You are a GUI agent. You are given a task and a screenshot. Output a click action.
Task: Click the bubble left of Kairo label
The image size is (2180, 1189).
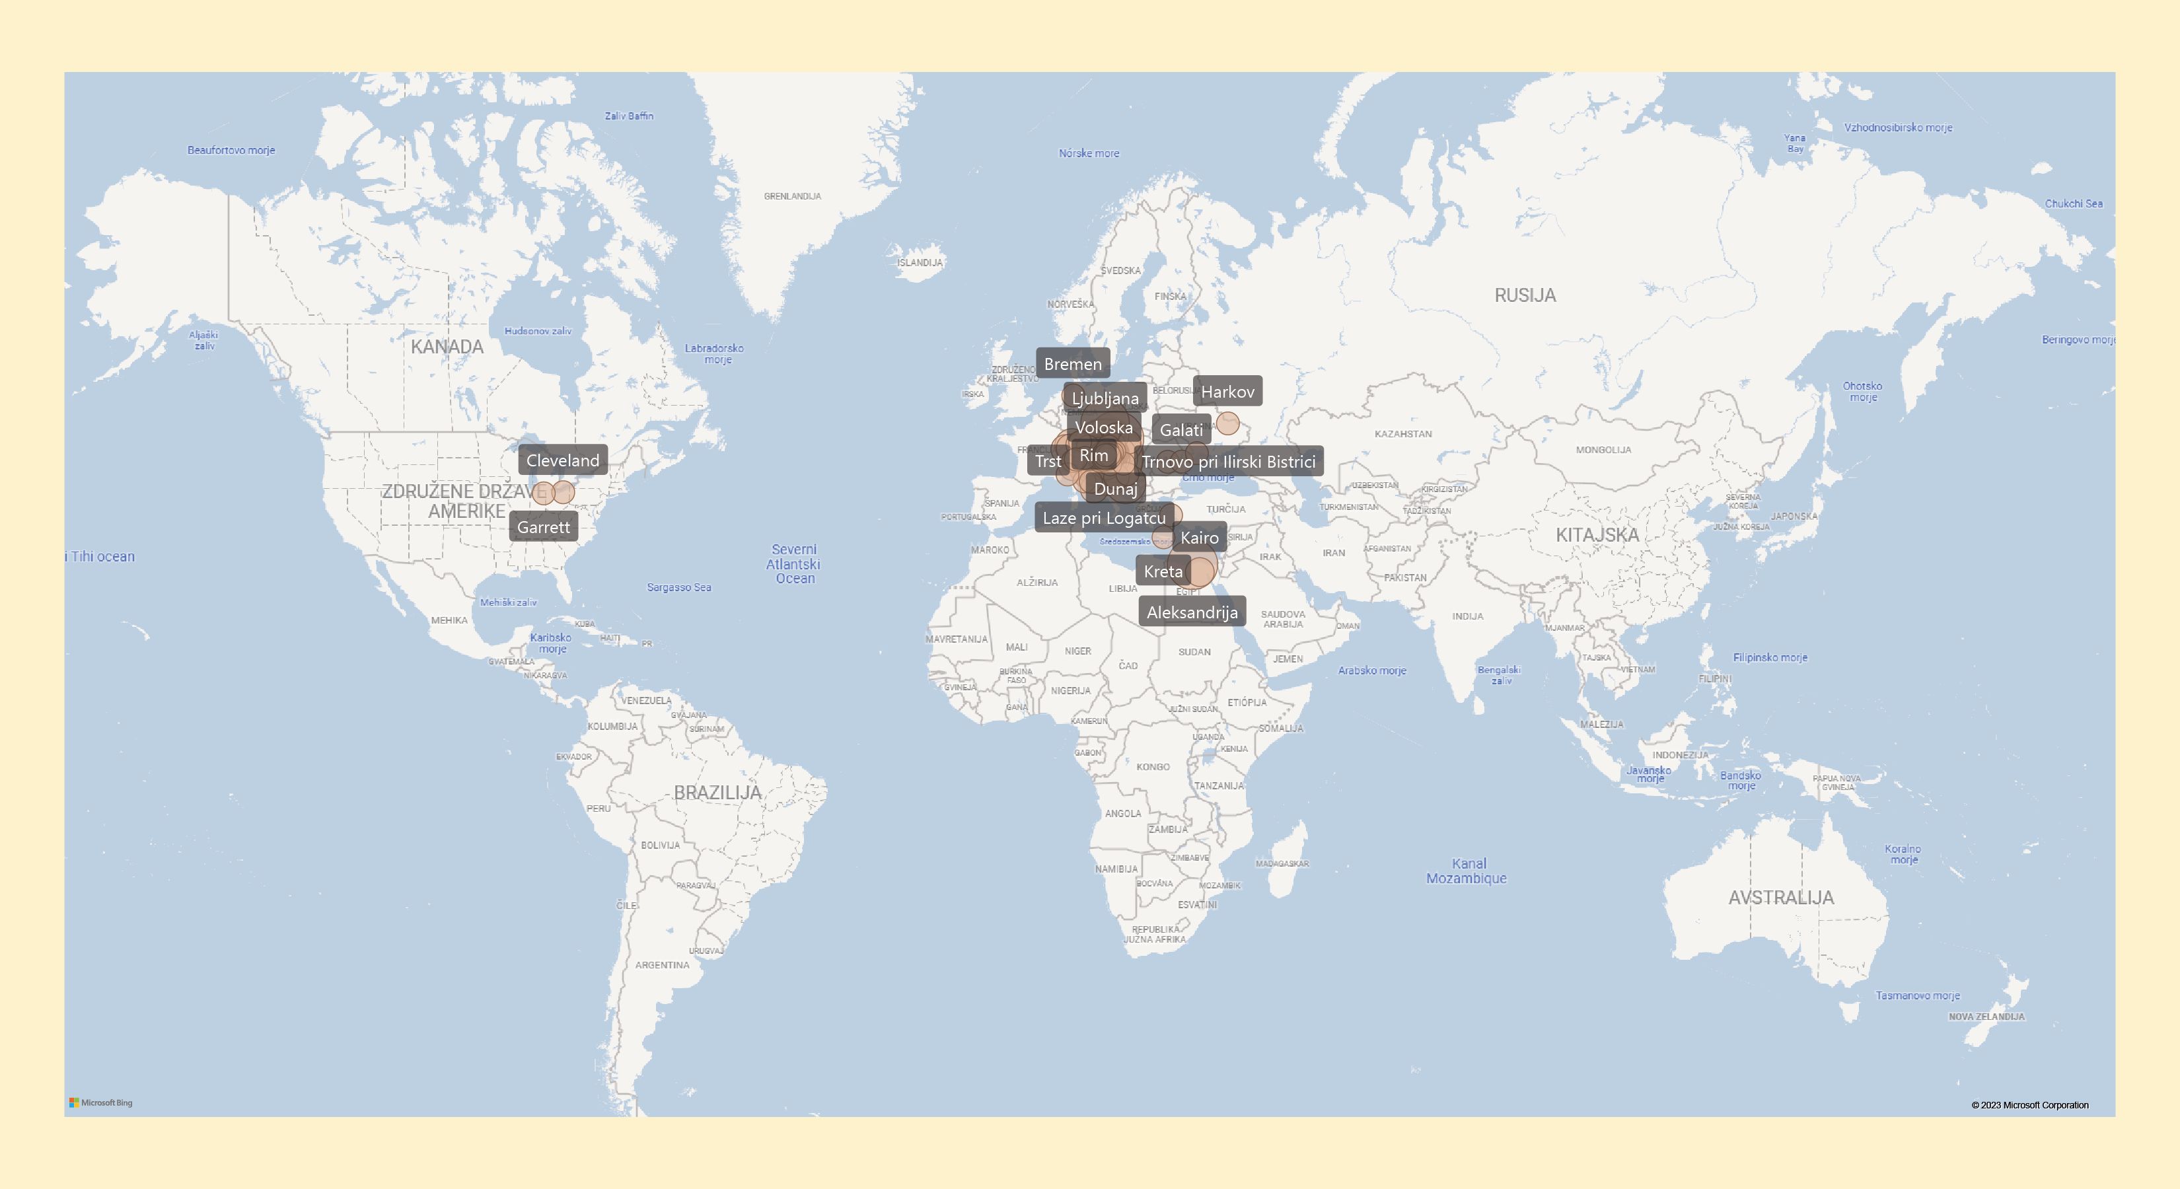pyautogui.click(x=1162, y=540)
